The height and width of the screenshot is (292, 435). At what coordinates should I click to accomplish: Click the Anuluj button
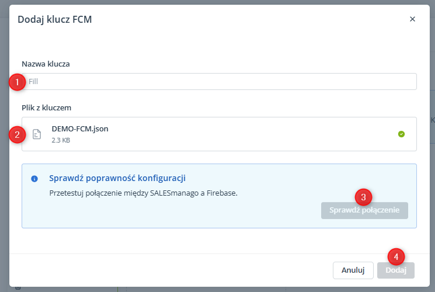353,270
